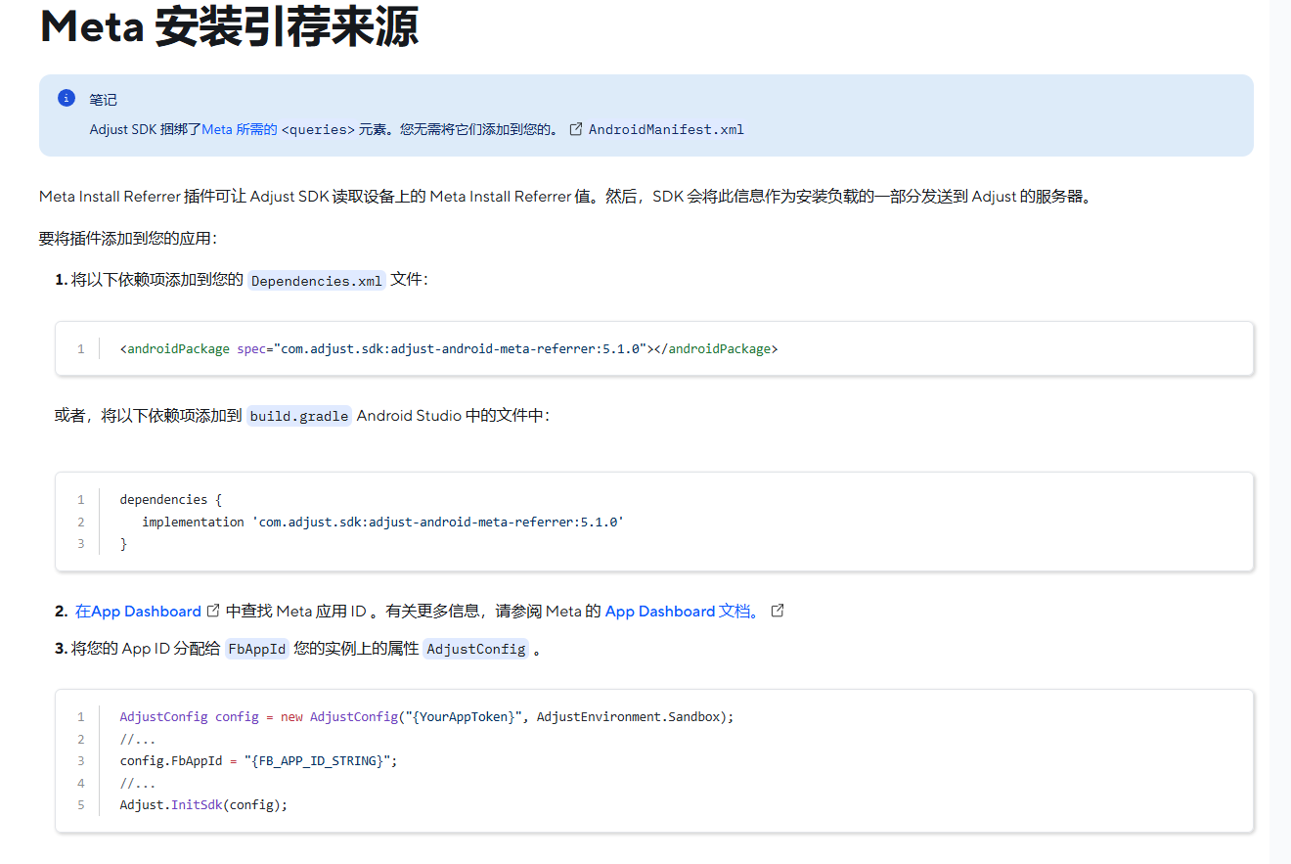Viewport: 1291px width, 864px height.
Task: Open the 'Meta 所需的' link in note
Action: 240,129
